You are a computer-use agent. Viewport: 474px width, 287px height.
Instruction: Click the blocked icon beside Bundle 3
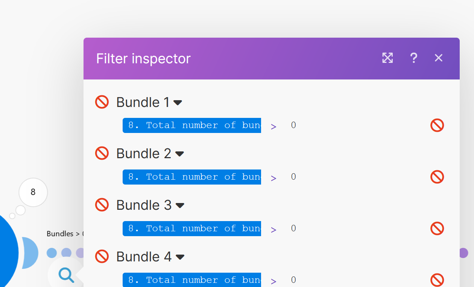click(102, 205)
